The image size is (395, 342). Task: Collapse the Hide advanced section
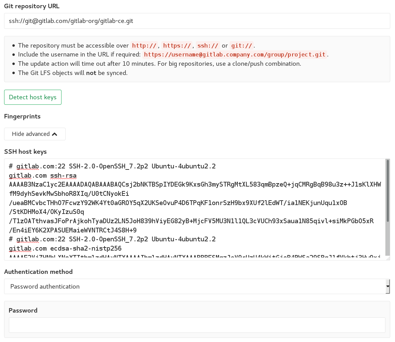click(x=35, y=134)
